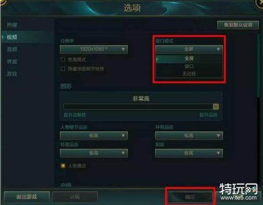The image size is (263, 205).
Task: Expand the environment quality 极高 dropdown
Action: point(189,136)
